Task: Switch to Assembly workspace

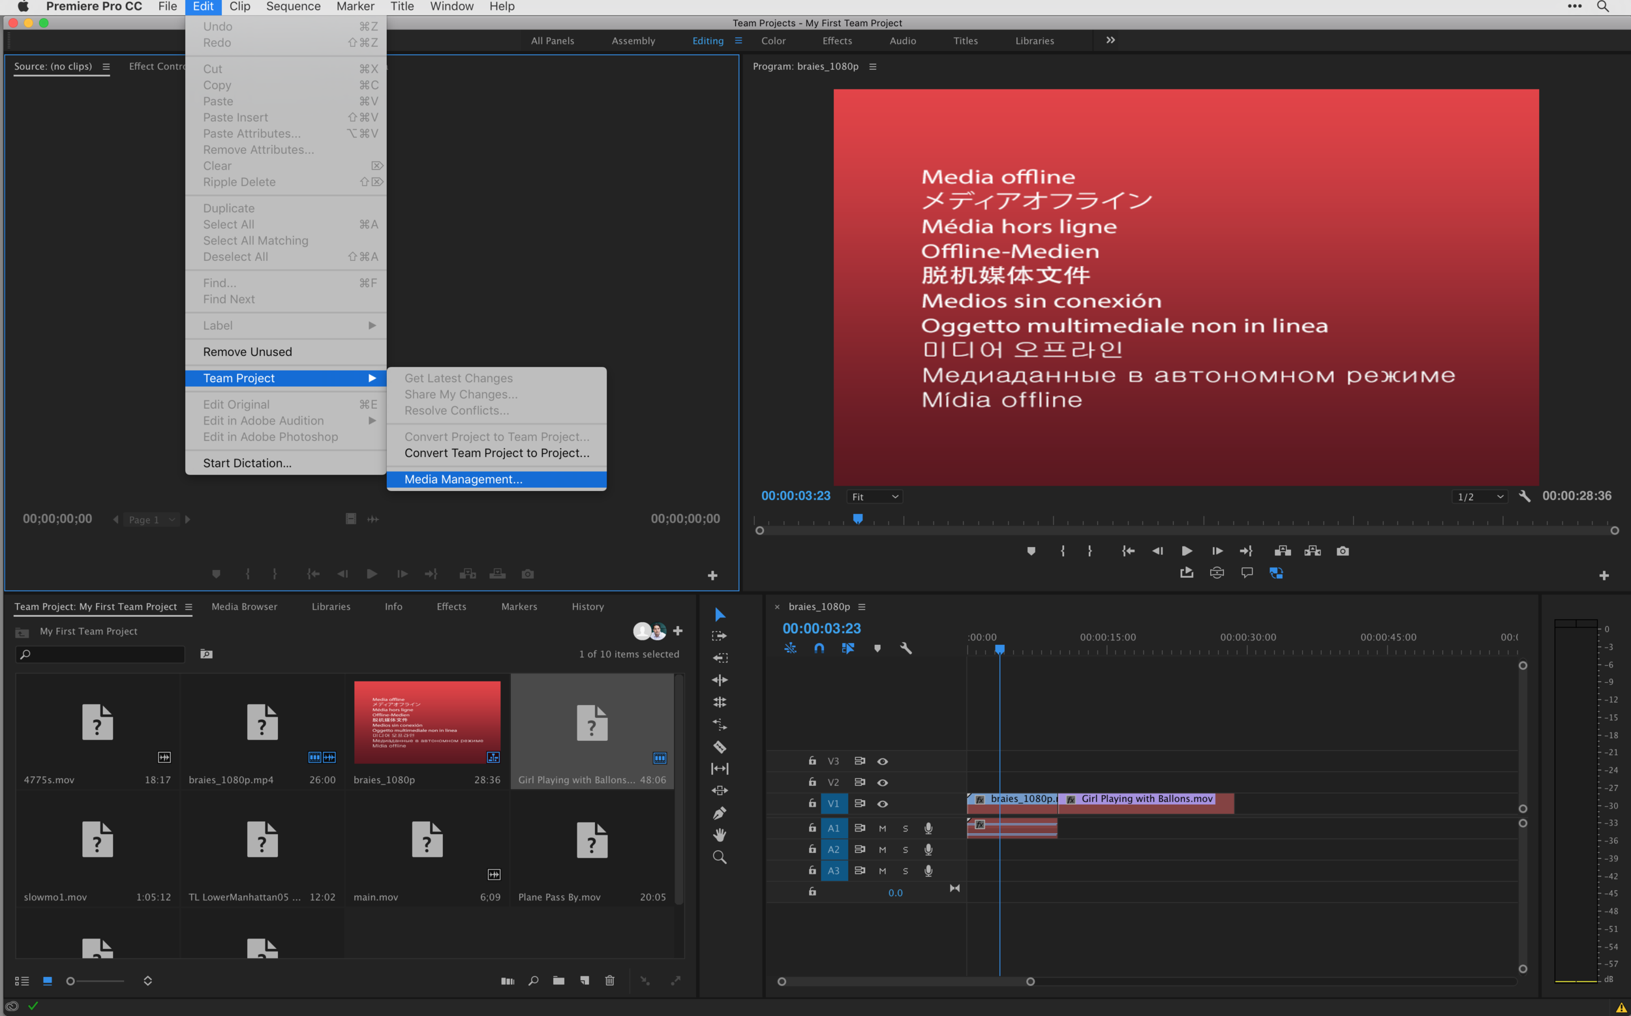Action: 633,41
